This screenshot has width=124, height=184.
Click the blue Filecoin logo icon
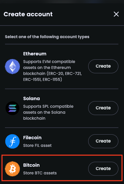coord(13,142)
